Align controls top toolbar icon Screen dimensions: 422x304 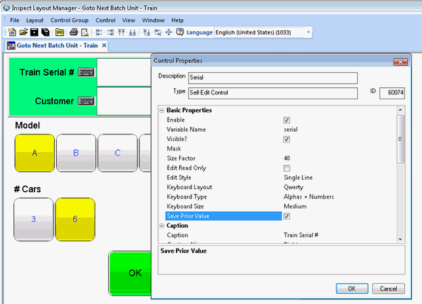[x=121, y=32]
